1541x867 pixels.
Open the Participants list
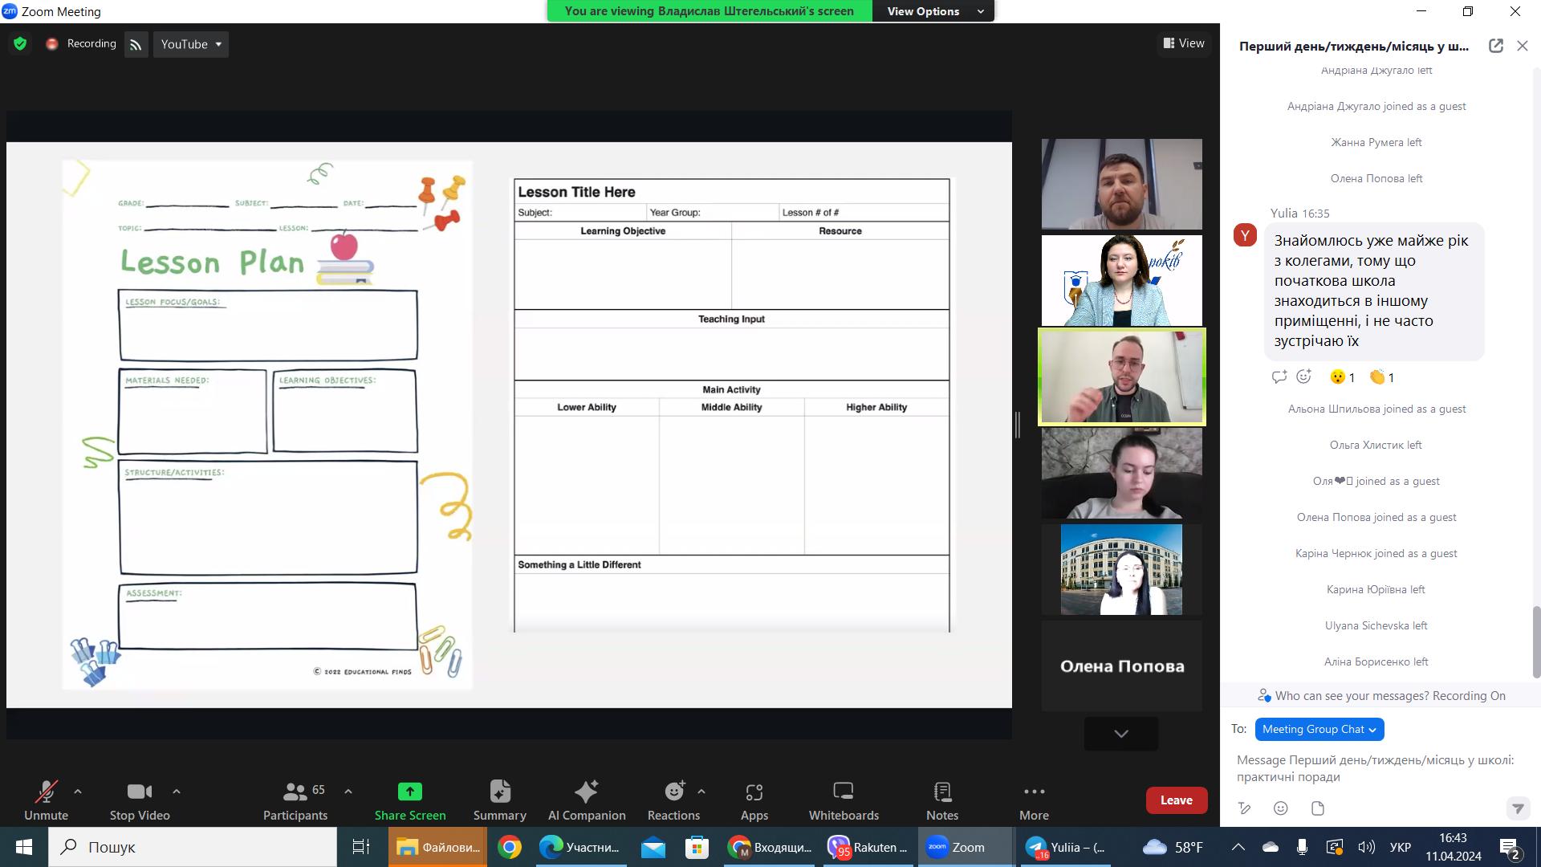(x=295, y=800)
